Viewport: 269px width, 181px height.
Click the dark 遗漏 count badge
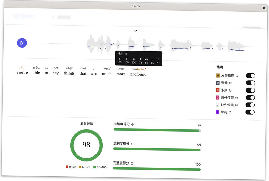218,83
